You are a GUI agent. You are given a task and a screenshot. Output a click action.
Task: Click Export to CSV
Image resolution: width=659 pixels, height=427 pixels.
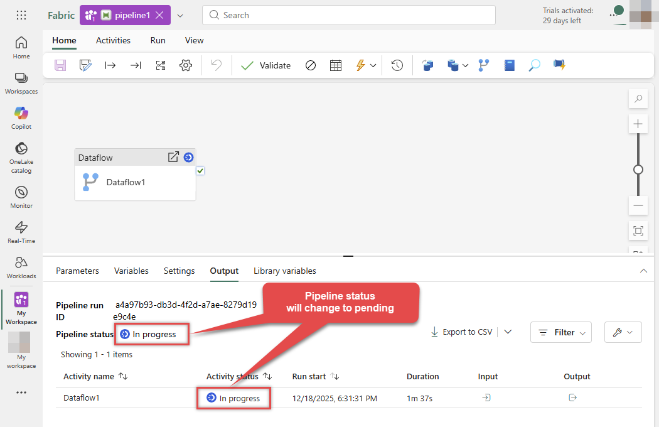(x=461, y=332)
